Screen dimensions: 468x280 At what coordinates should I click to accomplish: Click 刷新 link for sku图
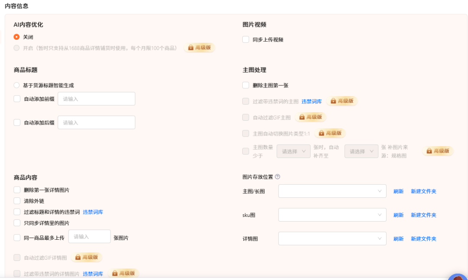click(399, 215)
